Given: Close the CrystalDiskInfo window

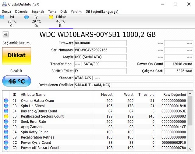Looking at the screenshot, I should [189, 4].
